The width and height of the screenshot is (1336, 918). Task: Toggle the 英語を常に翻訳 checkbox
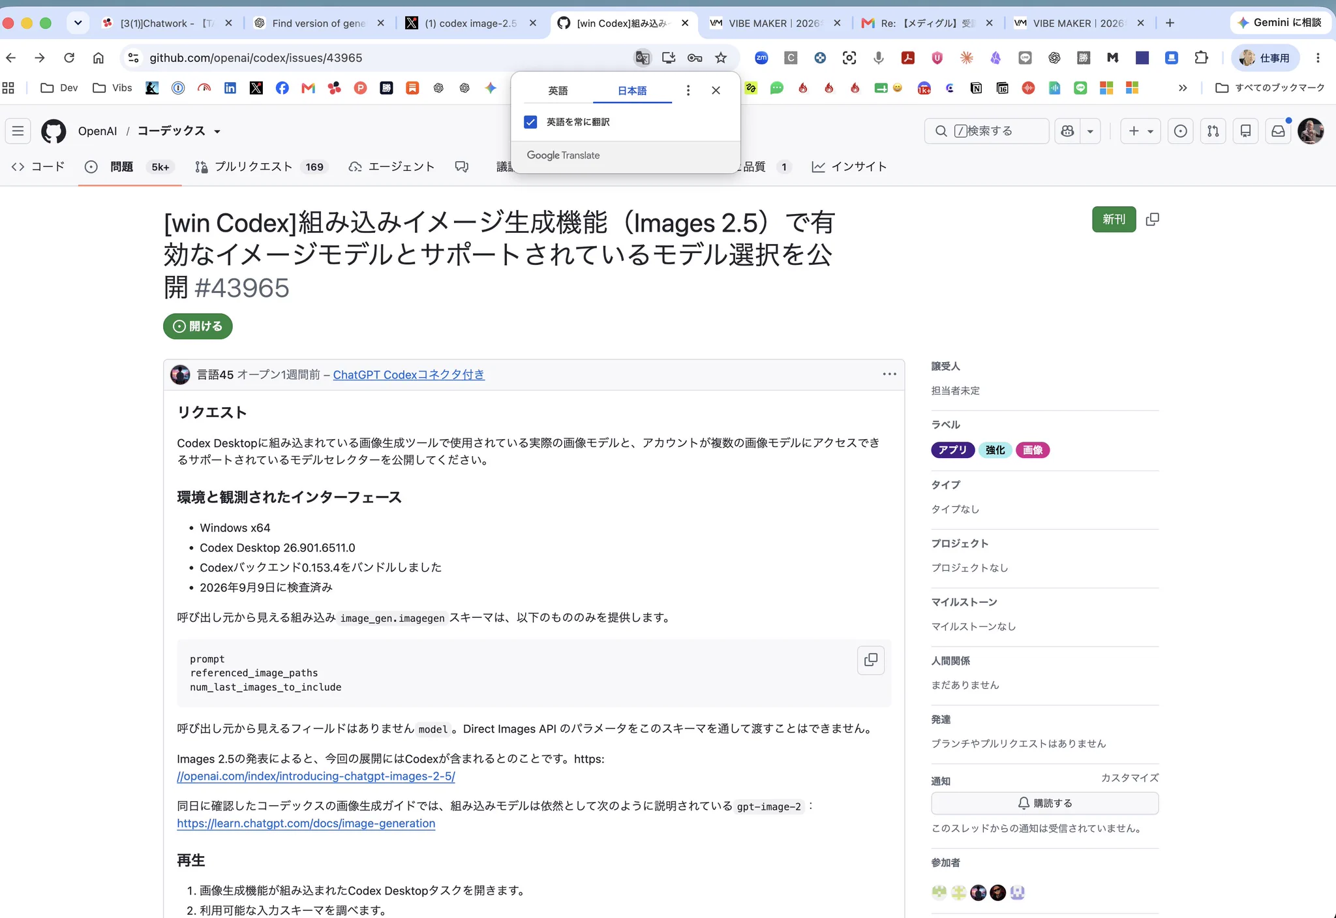pos(530,122)
